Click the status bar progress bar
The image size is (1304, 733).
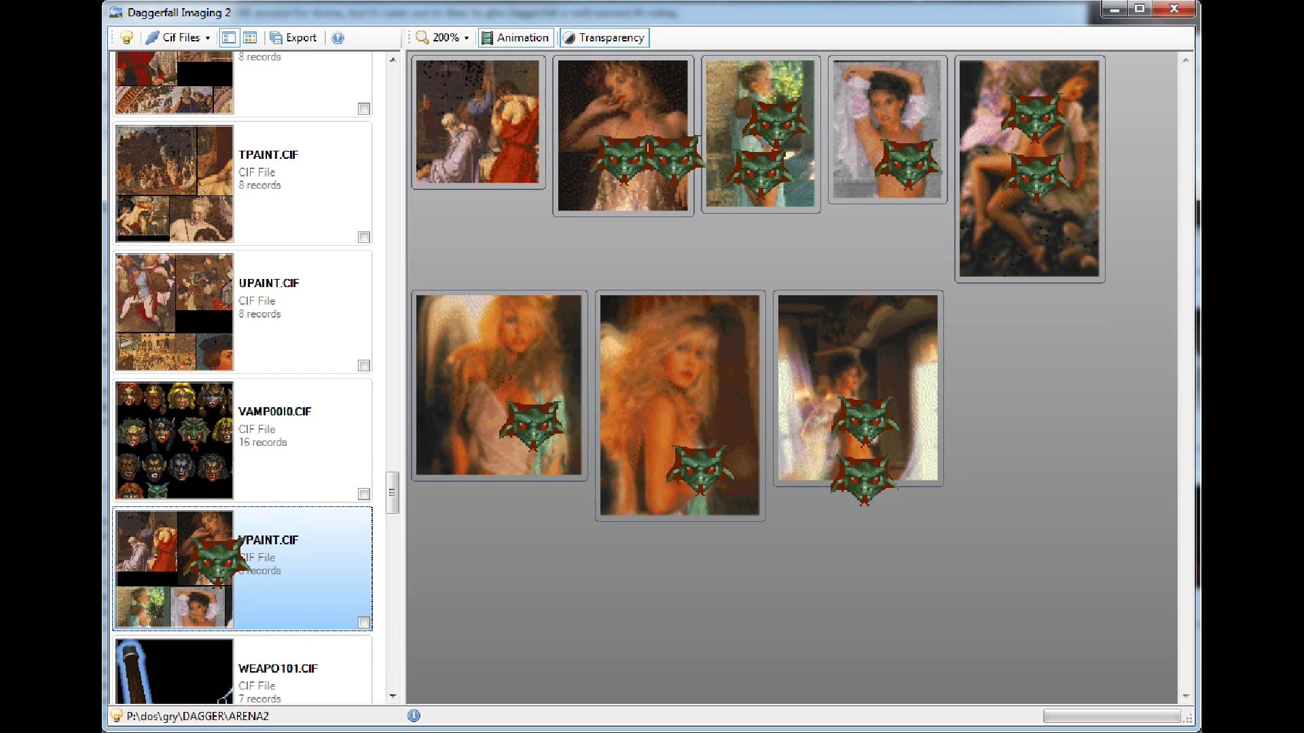coord(1112,716)
